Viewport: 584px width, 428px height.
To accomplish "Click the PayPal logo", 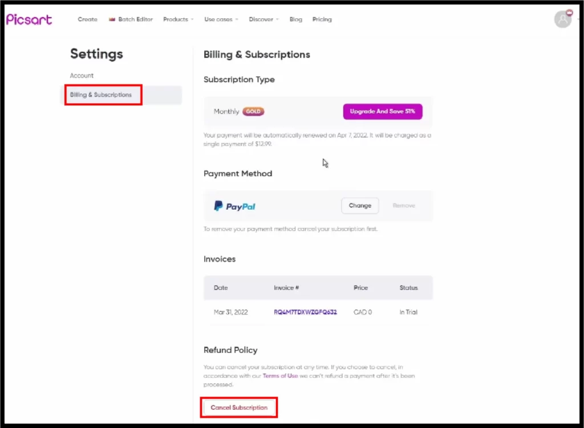I will click(x=234, y=206).
